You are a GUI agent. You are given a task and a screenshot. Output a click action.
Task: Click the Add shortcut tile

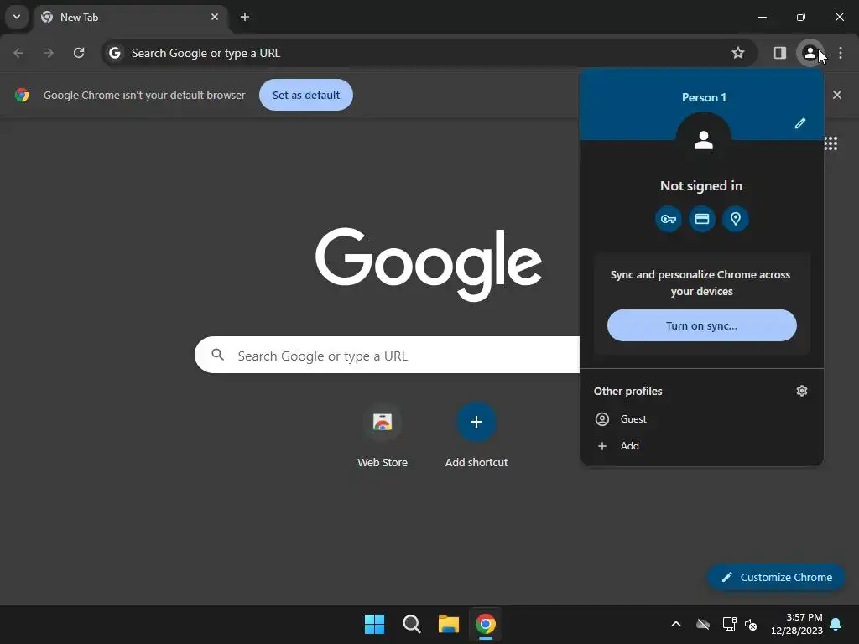[x=476, y=435]
